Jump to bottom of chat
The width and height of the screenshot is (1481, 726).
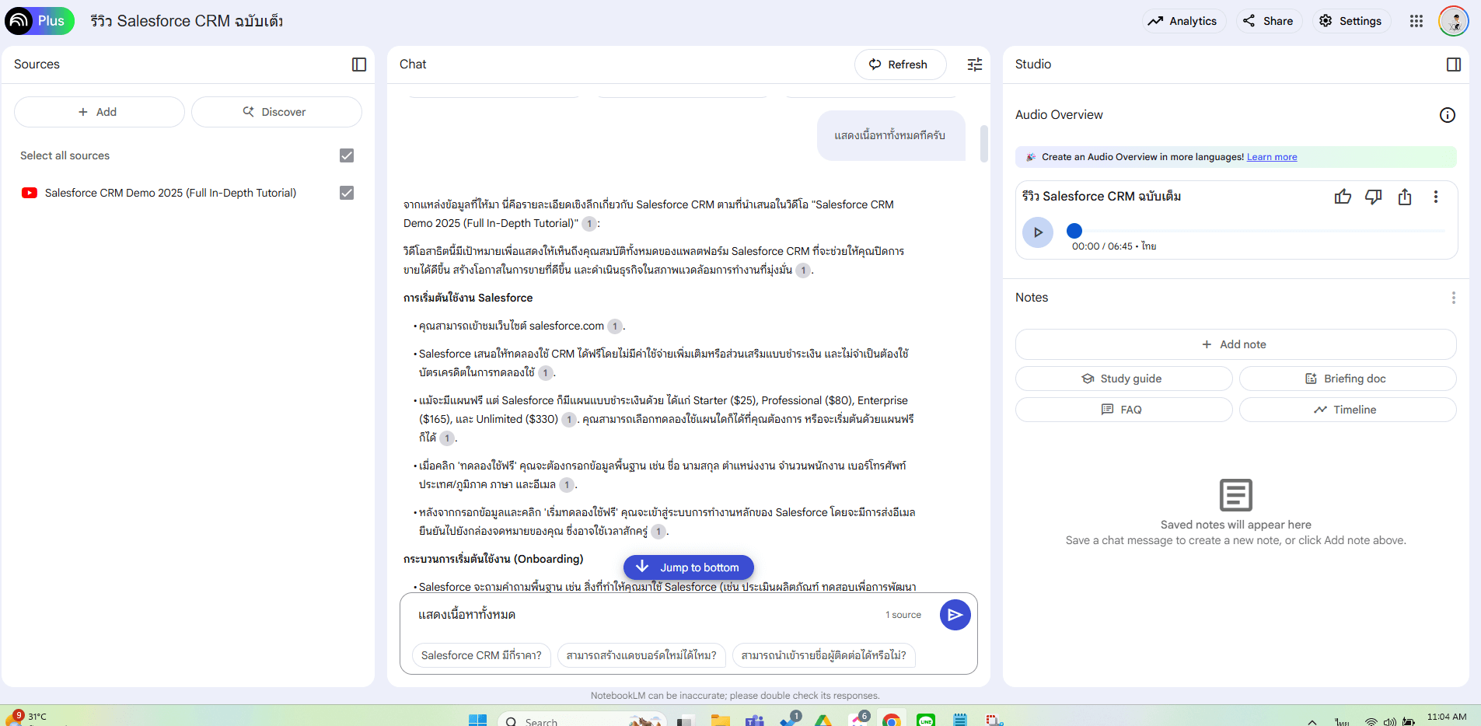688,567
